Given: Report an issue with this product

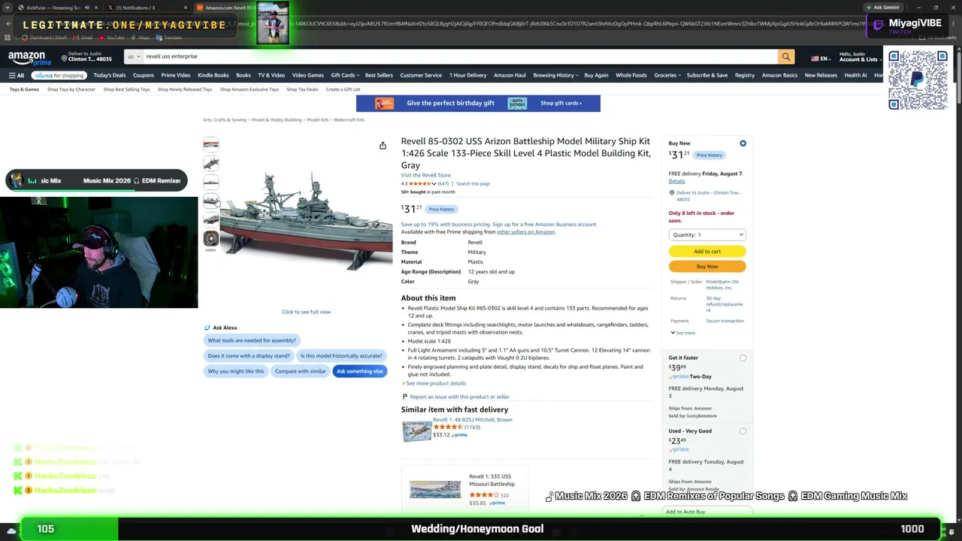Looking at the screenshot, I should click(459, 397).
